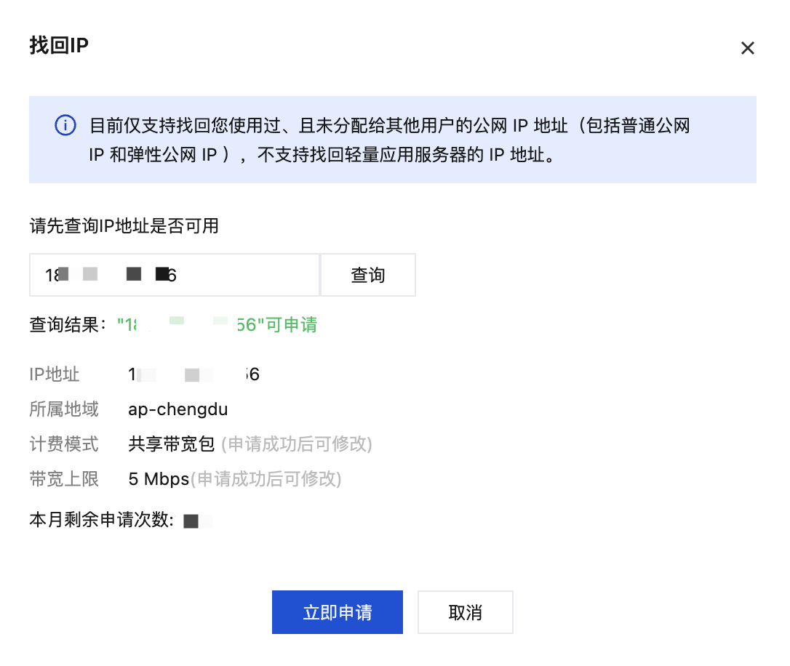
Task: Close the 找回IP dialog
Action: pos(748,48)
